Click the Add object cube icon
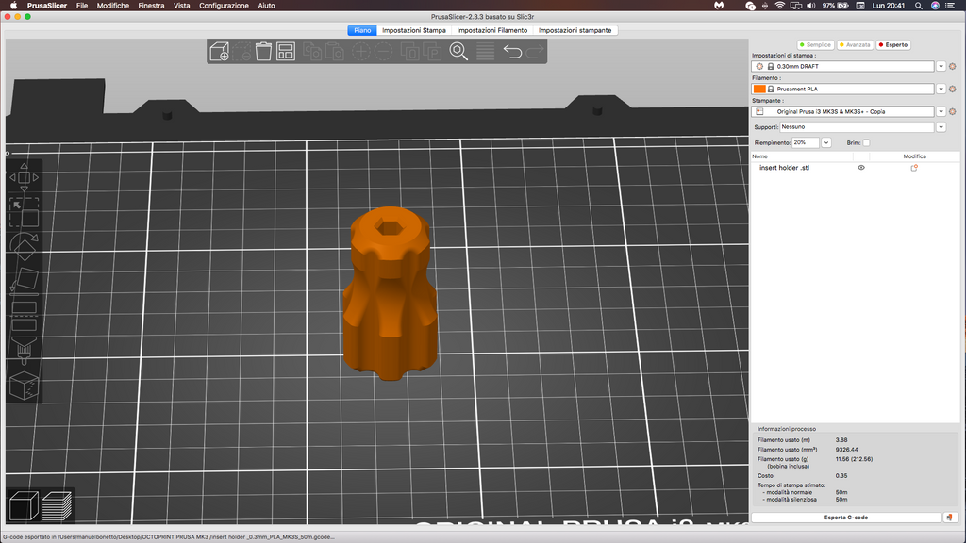The image size is (966, 543). coord(219,52)
